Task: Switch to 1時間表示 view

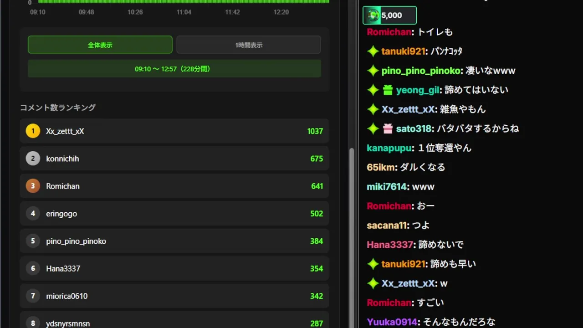Action: pos(249,45)
